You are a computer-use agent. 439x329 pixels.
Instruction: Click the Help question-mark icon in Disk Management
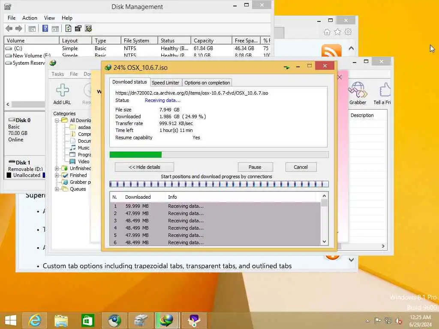pos(45,28)
